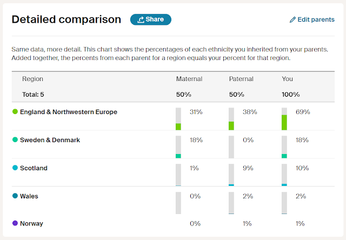Click the teal Sweden & Denmark dot
346x240 pixels.
click(x=15, y=140)
